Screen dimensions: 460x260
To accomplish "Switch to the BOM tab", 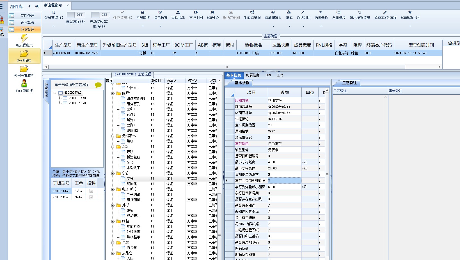I will [x=268, y=75].
